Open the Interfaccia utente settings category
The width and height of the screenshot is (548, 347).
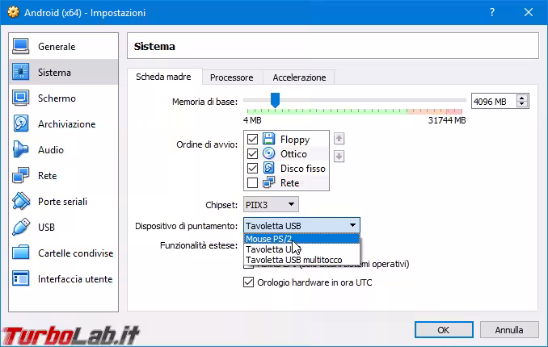point(63,279)
